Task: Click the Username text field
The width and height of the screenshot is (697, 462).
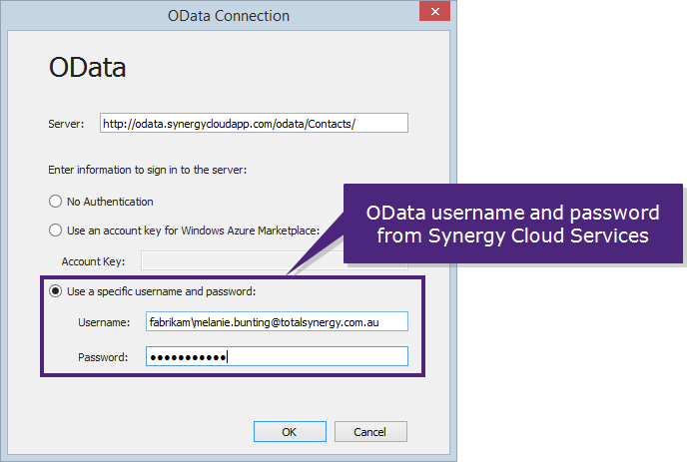Action: 277,321
